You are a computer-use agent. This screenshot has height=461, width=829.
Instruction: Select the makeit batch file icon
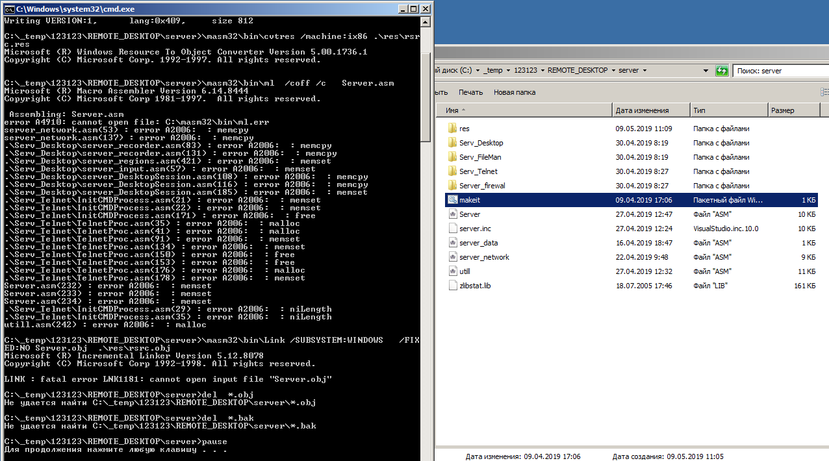(x=453, y=200)
